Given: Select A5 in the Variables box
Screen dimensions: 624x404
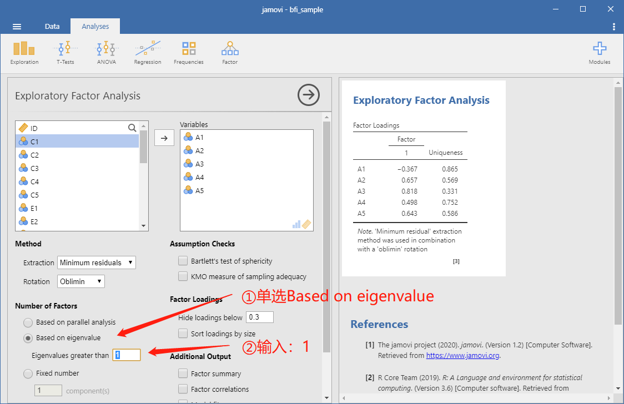Looking at the screenshot, I should [x=246, y=190].
